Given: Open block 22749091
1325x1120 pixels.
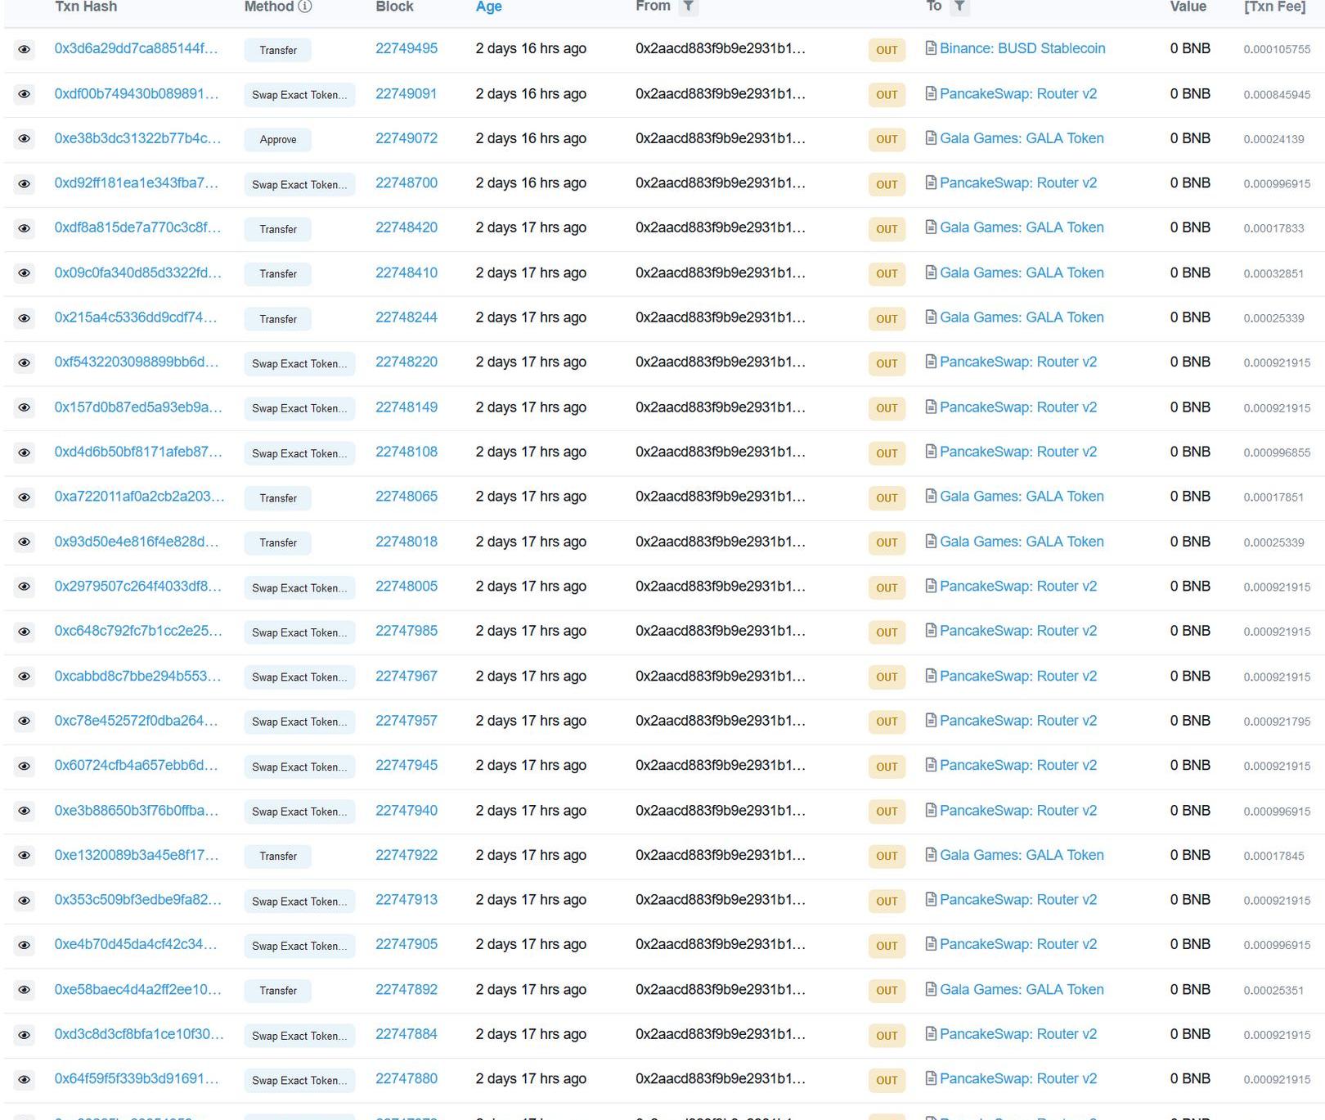Looking at the screenshot, I should (406, 93).
